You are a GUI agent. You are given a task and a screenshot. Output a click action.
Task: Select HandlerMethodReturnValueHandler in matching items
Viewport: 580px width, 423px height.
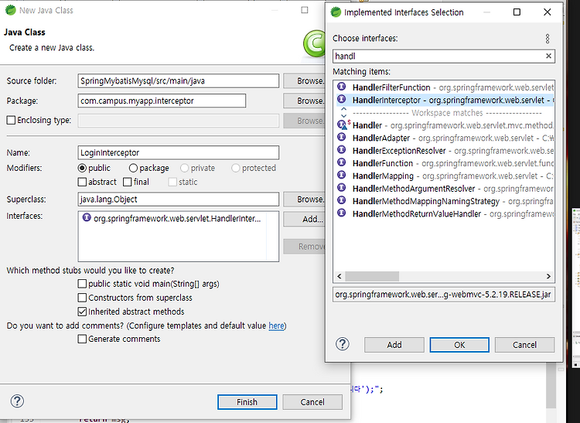445,213
